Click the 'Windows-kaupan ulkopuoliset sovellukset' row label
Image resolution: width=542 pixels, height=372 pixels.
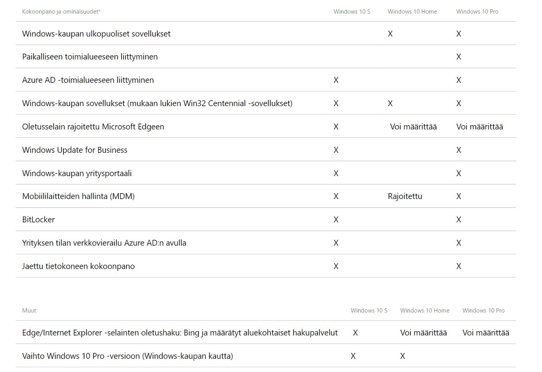[x=96, y=34]
